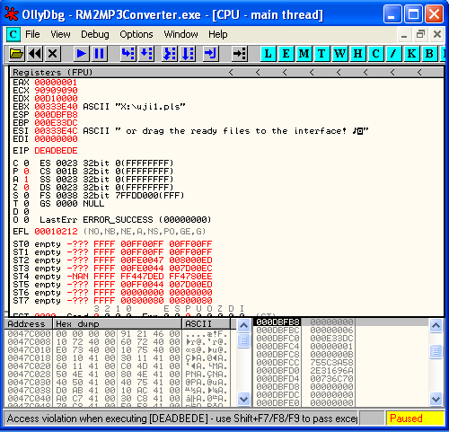Toggle the T flag value
Screen dimensions: 449x432
coord(26,204)
